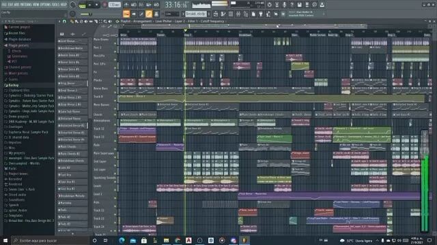Adjust the main volume knob

72,5
